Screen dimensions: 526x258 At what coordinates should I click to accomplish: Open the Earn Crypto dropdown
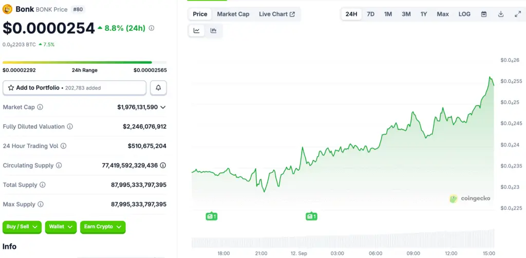[103, 227]
